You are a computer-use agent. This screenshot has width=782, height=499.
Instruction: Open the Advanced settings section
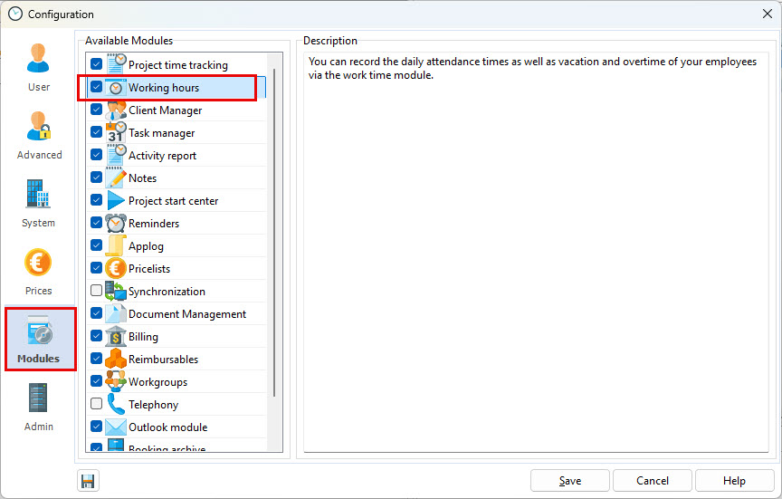(39, 134)
